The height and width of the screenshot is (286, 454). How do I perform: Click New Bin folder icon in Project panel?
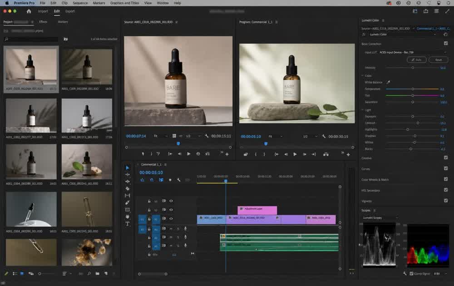tap(97, 273)
